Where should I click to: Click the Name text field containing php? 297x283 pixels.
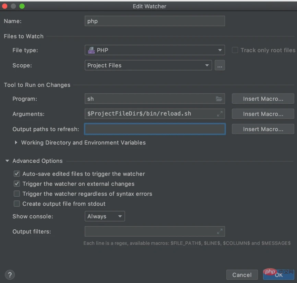(x=155, y=21)
